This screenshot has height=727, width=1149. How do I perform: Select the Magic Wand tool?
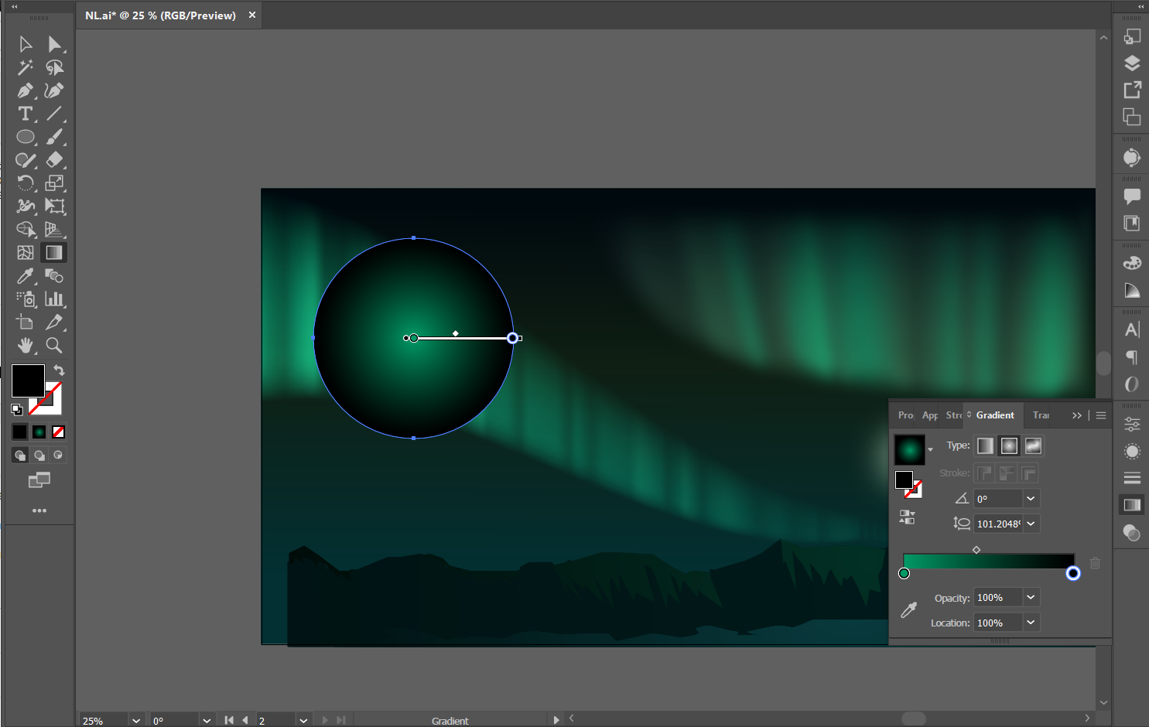(25, 67)
